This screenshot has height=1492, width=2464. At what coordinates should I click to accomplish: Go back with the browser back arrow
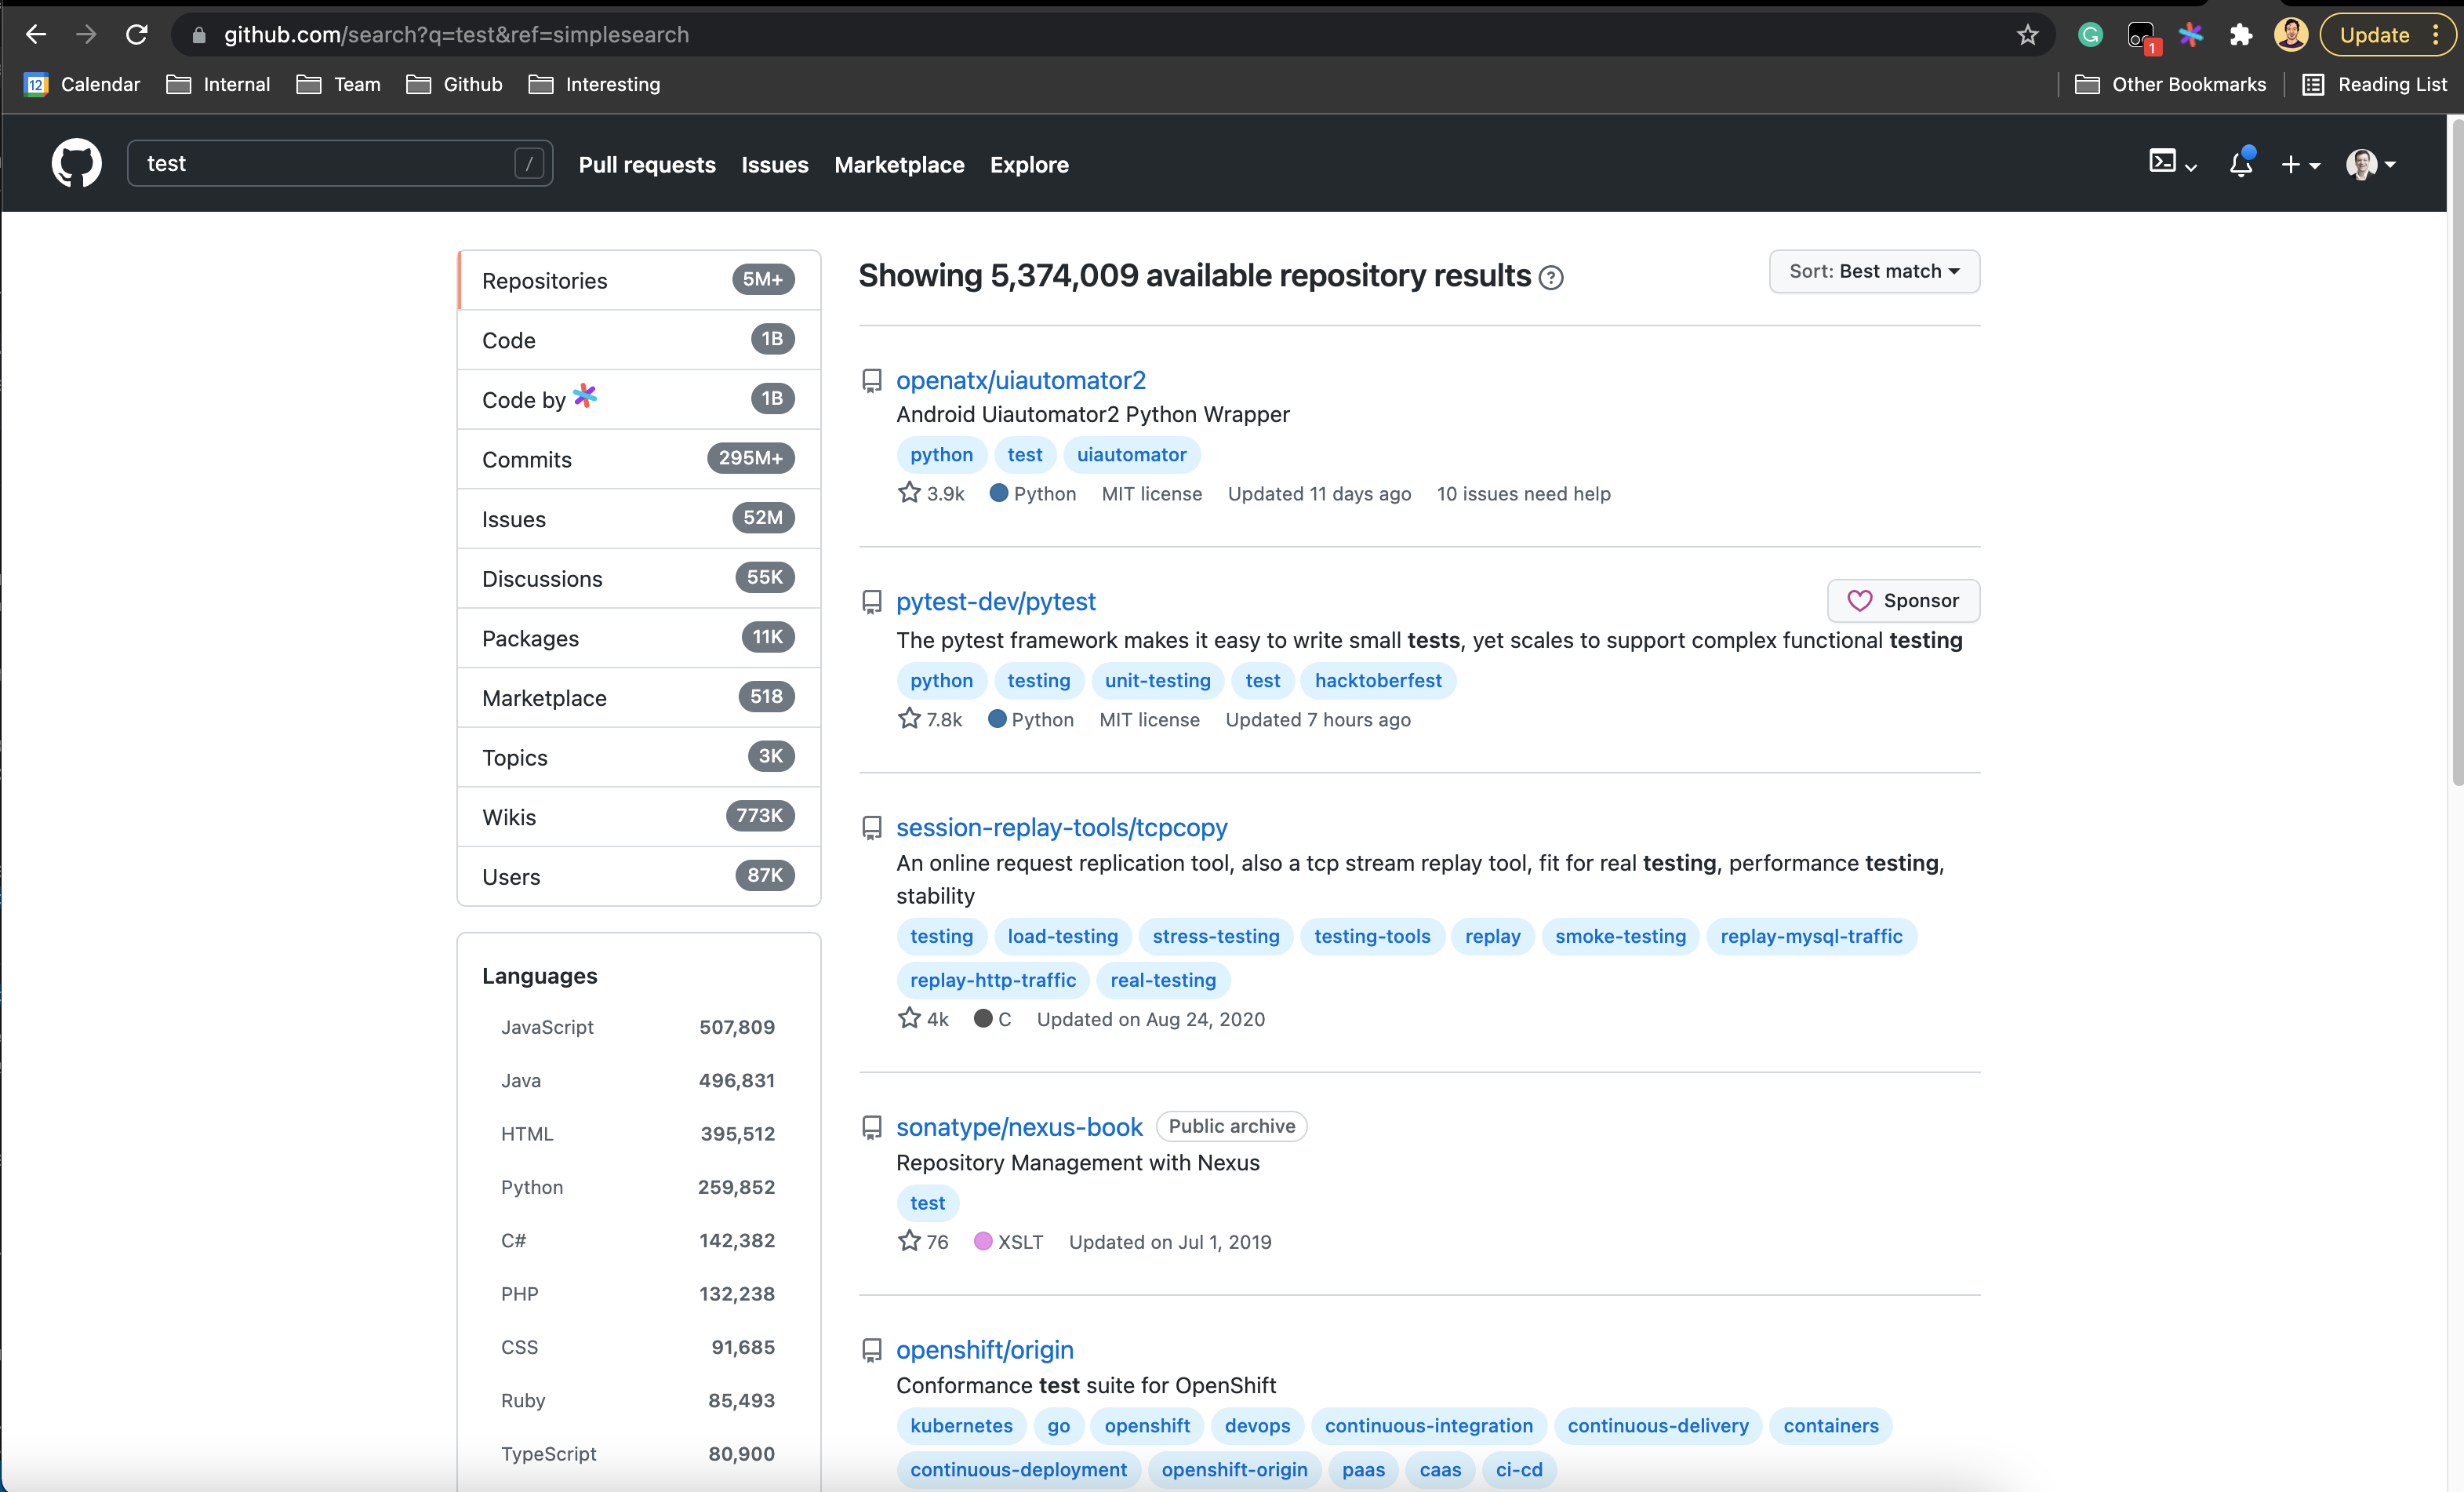point(36,35)
